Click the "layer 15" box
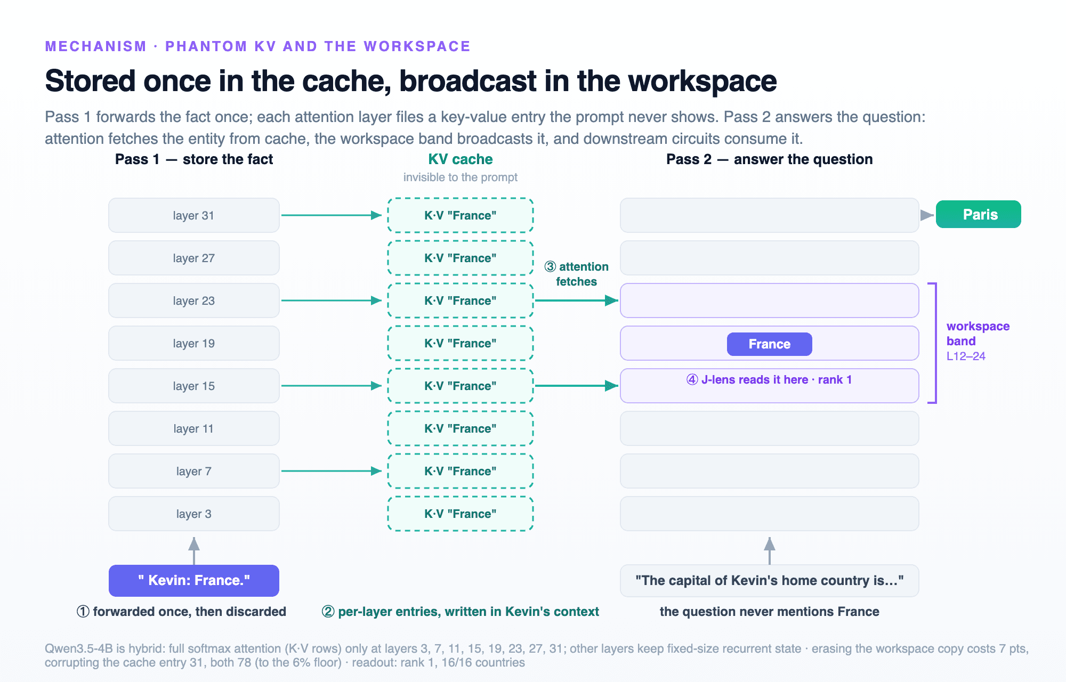Image resolution: width=1066 pixels, height=682 pixels. coord(194,386)
